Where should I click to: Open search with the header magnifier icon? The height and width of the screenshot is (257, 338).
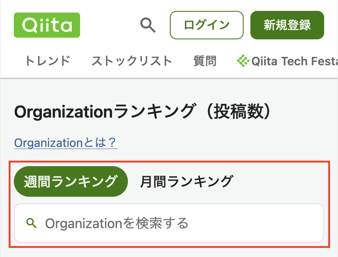click(x=148, y=25)
